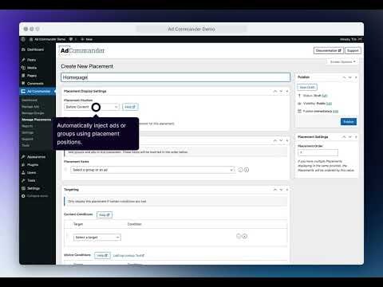Click the Ad Commander Demo site name in admin bar
The image size is (383, 287).
coord(47,39)
